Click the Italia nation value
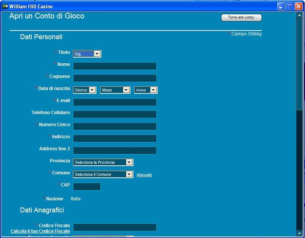Viewport: 305px width, 238px height. [x=76, y=199]
